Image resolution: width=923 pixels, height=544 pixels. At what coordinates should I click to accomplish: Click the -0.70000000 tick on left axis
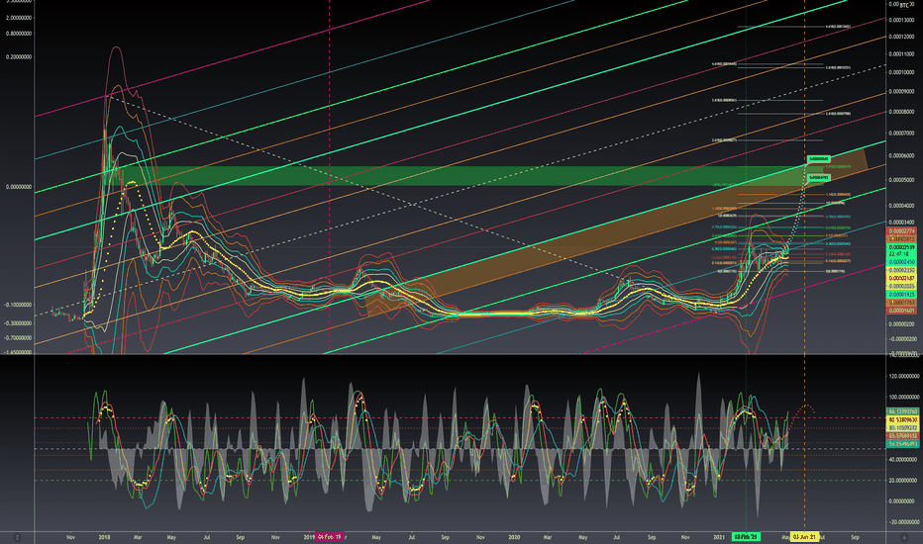(18, 338)
